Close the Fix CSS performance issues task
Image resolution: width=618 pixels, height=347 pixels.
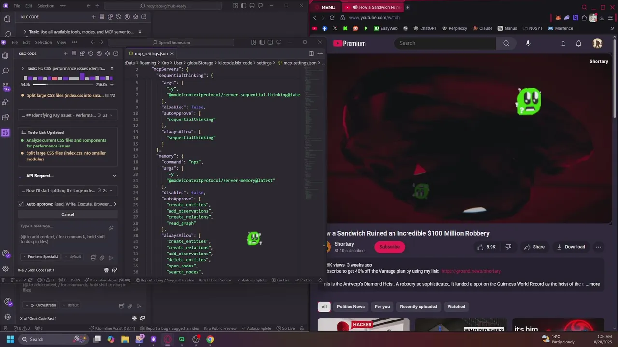tap(112, 68)
